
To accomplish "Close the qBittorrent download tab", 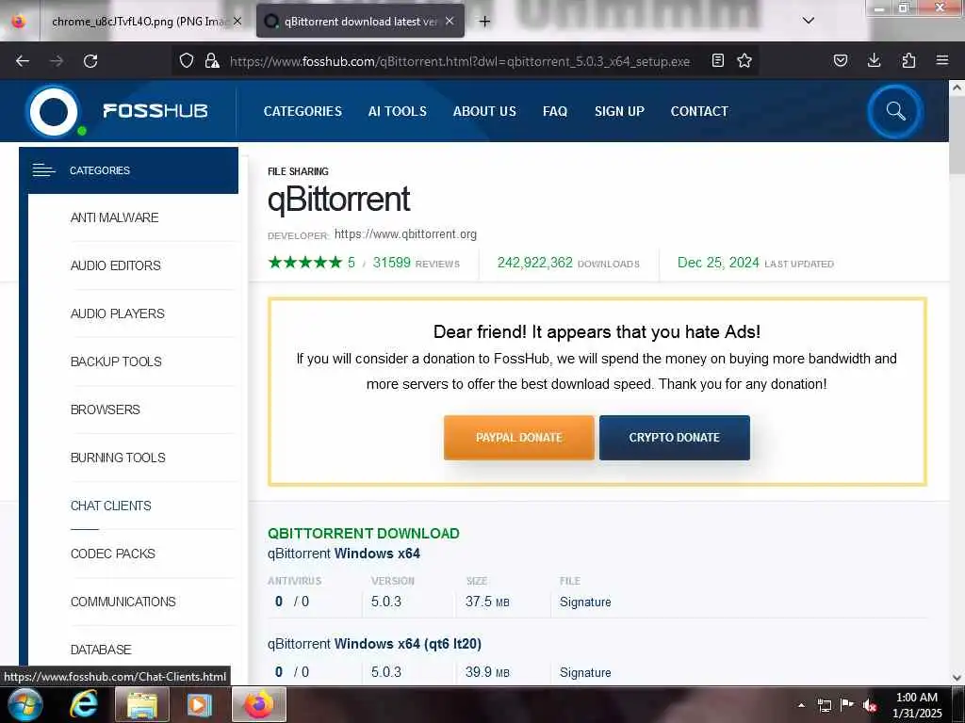I will coord(450,21).
